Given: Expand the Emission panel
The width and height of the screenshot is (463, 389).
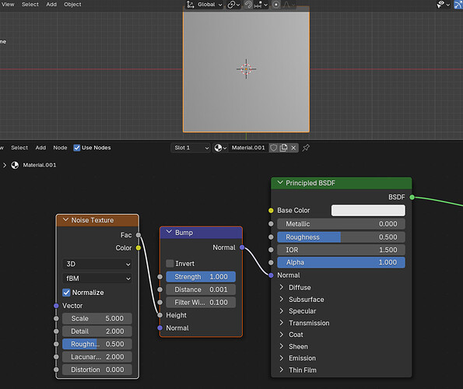Looking at the screenshot, I should [282, 358].
